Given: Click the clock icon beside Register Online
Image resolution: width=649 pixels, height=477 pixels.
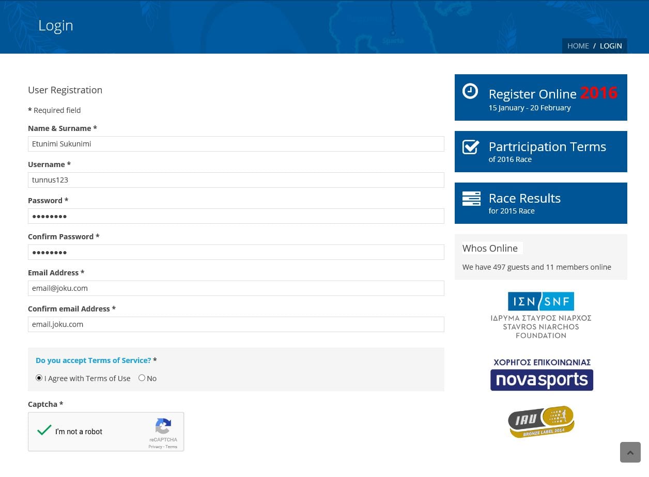Looking at the screenshot, I should (470, 91).
